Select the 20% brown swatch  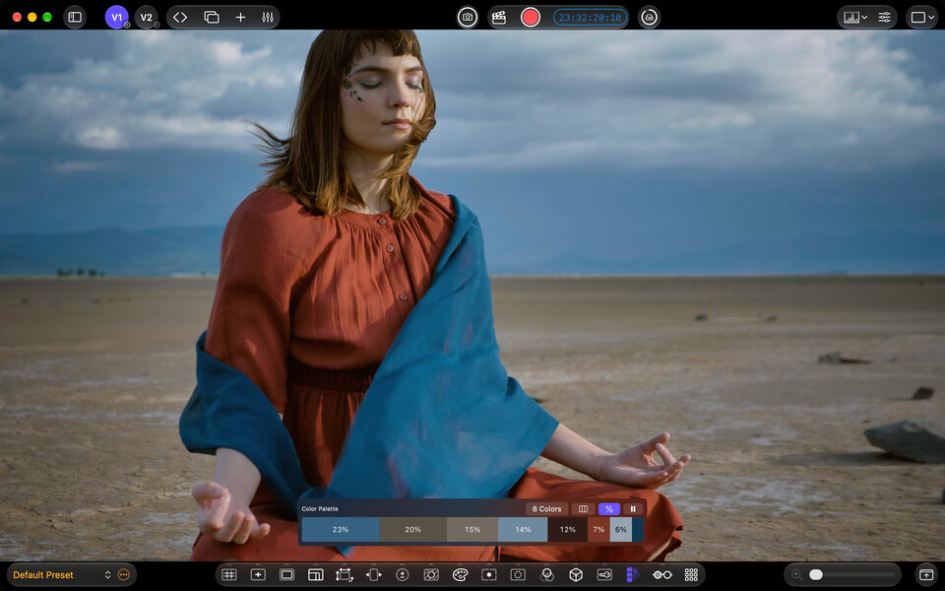412,530
